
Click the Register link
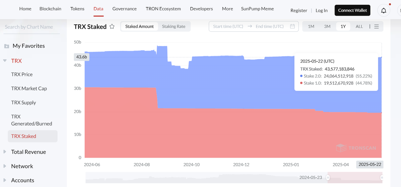(x=299, y=10)
